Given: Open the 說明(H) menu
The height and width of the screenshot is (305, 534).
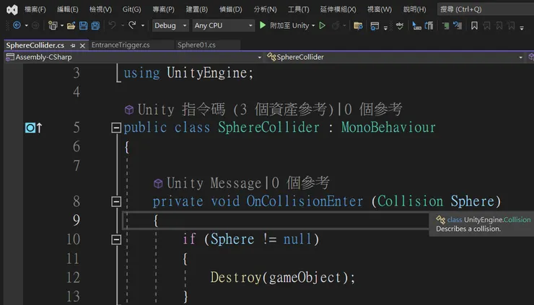Looking at the screenshot, I should pyautogui.click(x=414, y=9).
